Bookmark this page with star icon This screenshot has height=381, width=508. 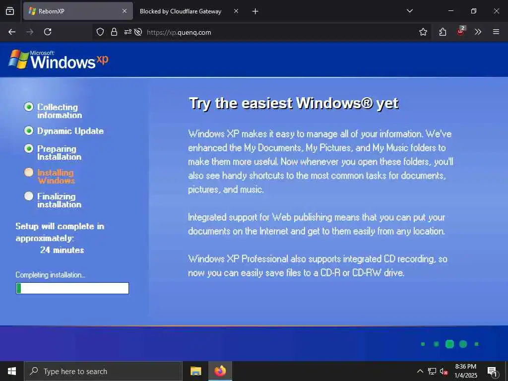click(x=423, y=32)
